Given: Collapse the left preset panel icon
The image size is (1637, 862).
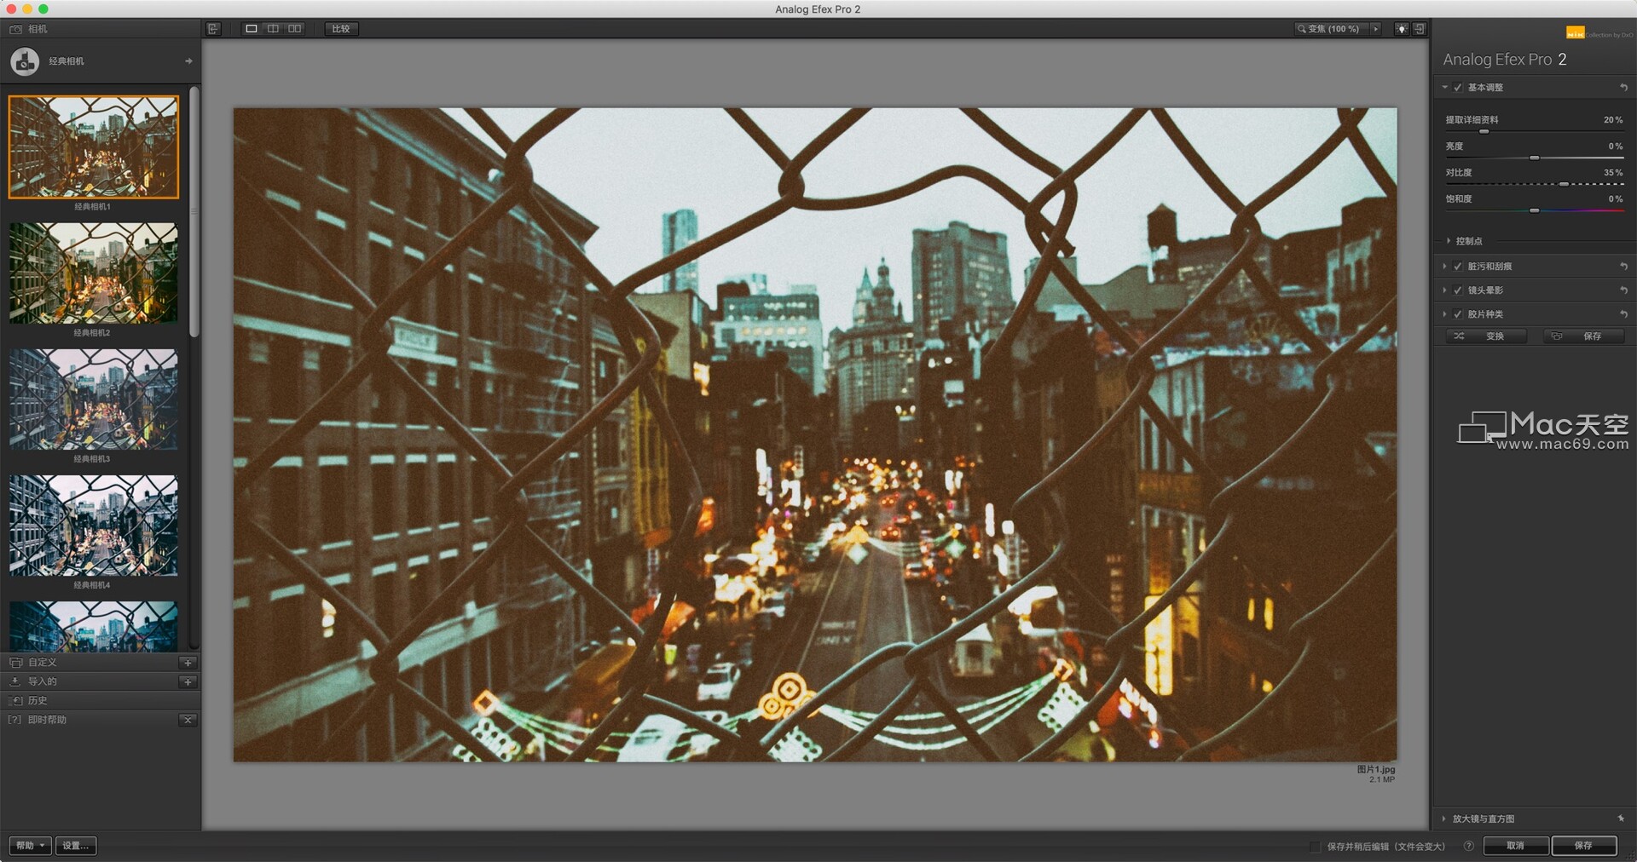Looking at the screenshot, I should click(x=213, y=29).
